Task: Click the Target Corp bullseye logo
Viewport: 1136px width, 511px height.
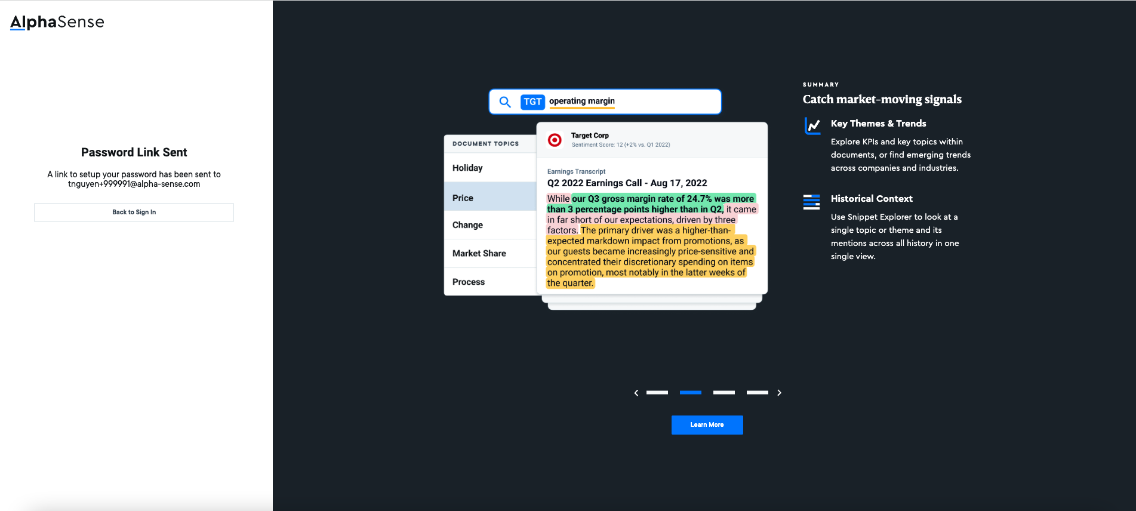Action: [x=555, y=140]
